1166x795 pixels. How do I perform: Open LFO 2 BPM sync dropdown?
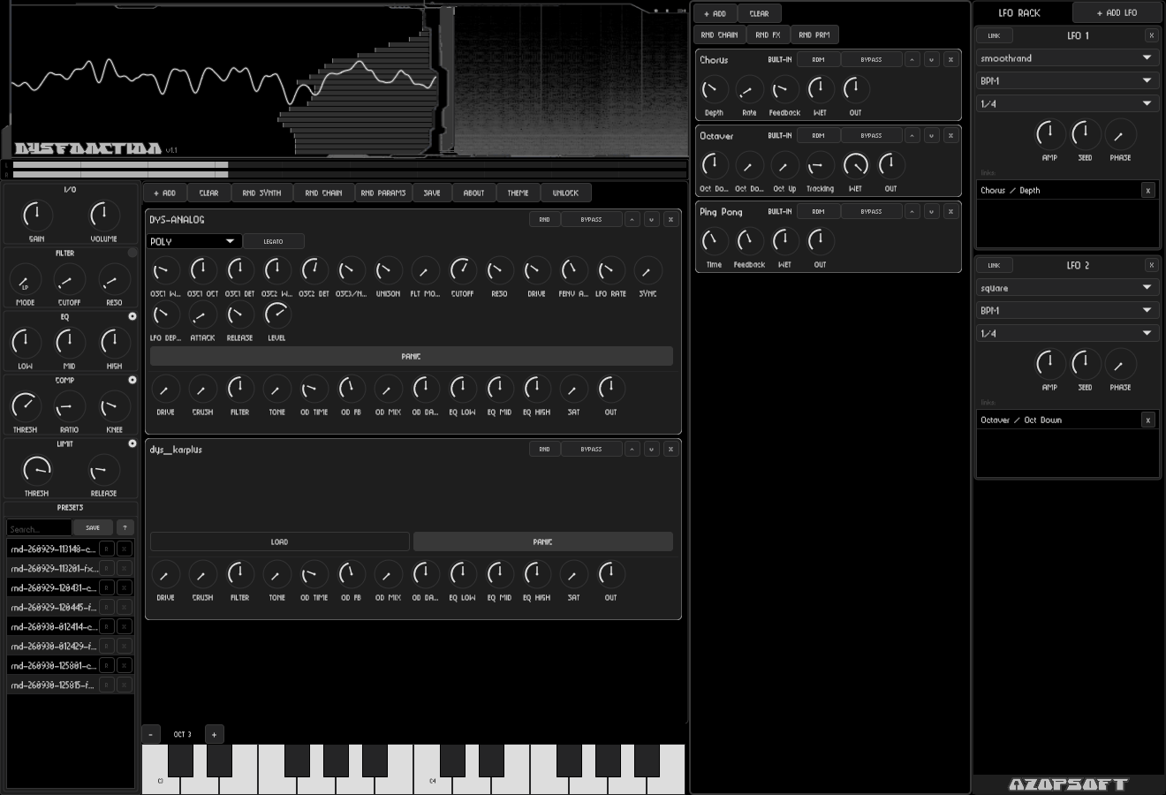(x=1067, y=311)
